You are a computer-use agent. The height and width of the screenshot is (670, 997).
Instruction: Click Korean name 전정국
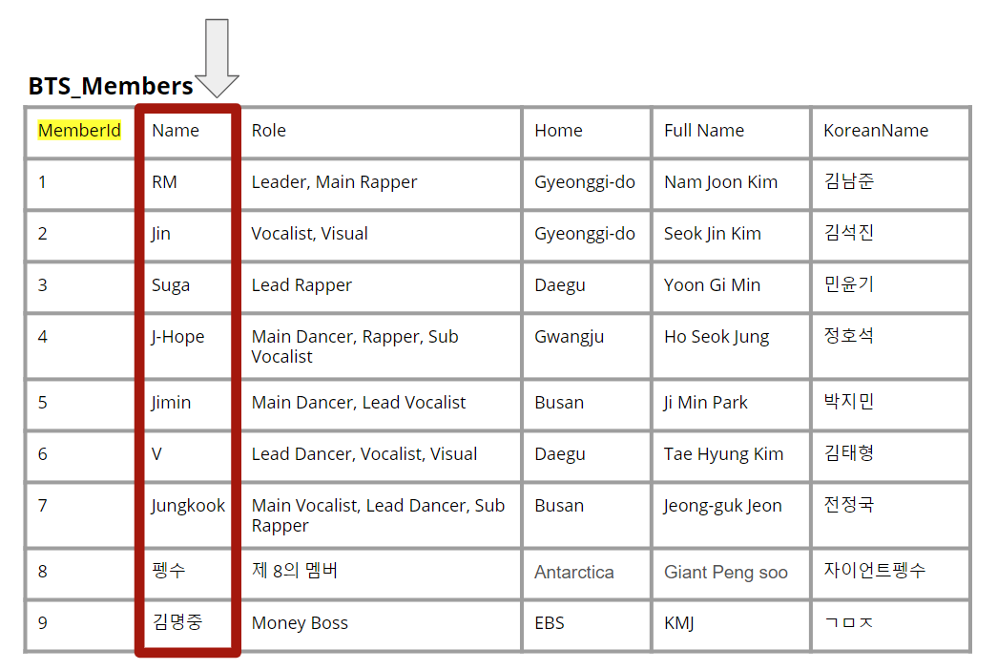point(849,505)
